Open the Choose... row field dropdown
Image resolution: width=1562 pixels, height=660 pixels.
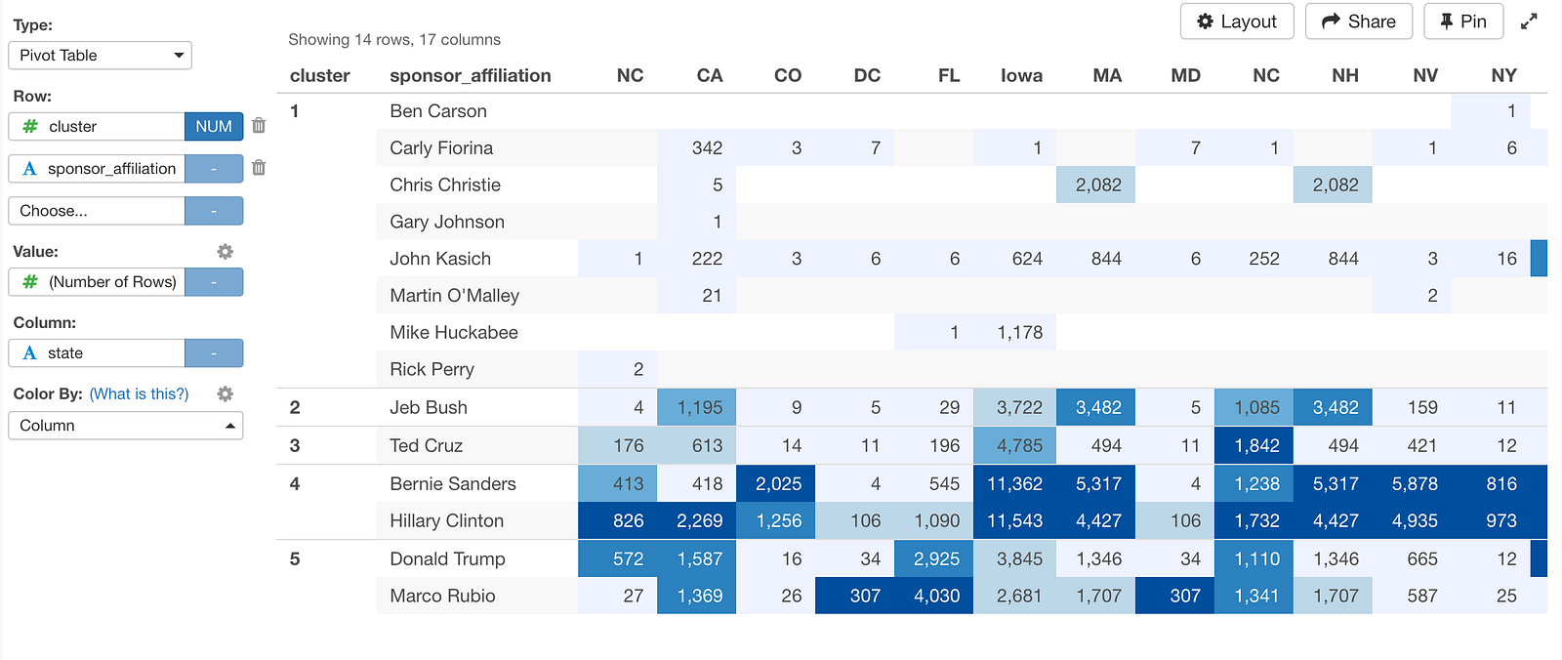click(x=97, y=211)
